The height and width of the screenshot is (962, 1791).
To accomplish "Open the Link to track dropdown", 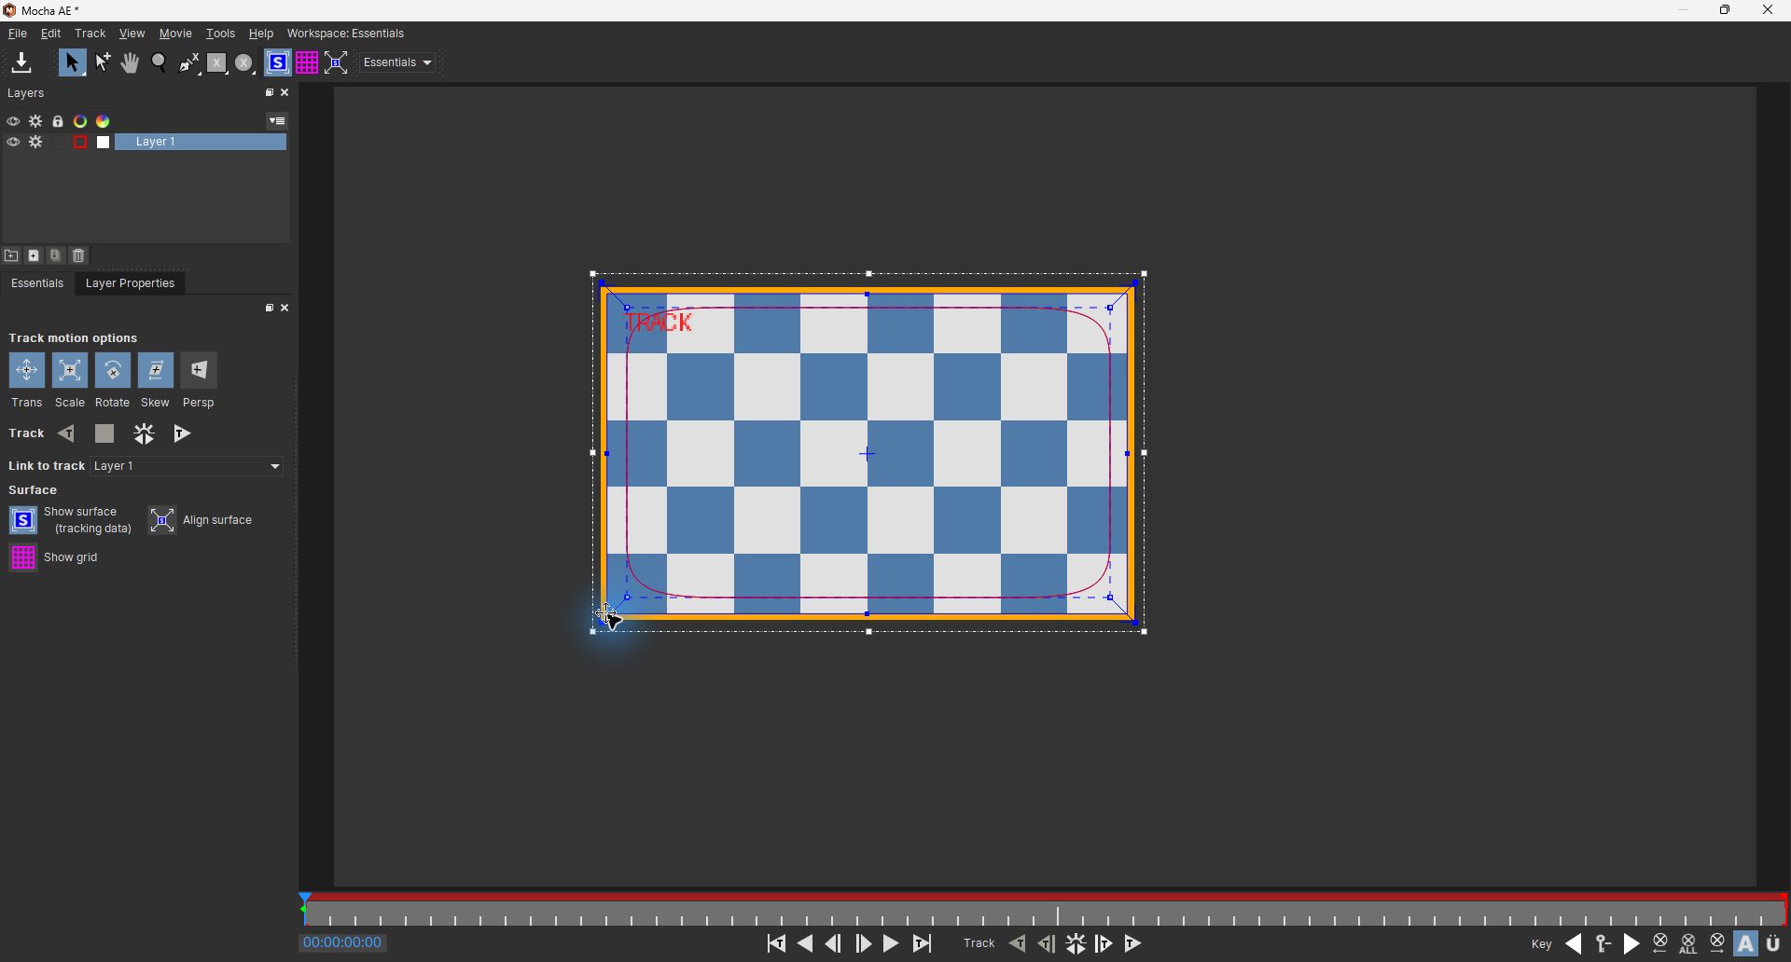I will click(187, 466).
